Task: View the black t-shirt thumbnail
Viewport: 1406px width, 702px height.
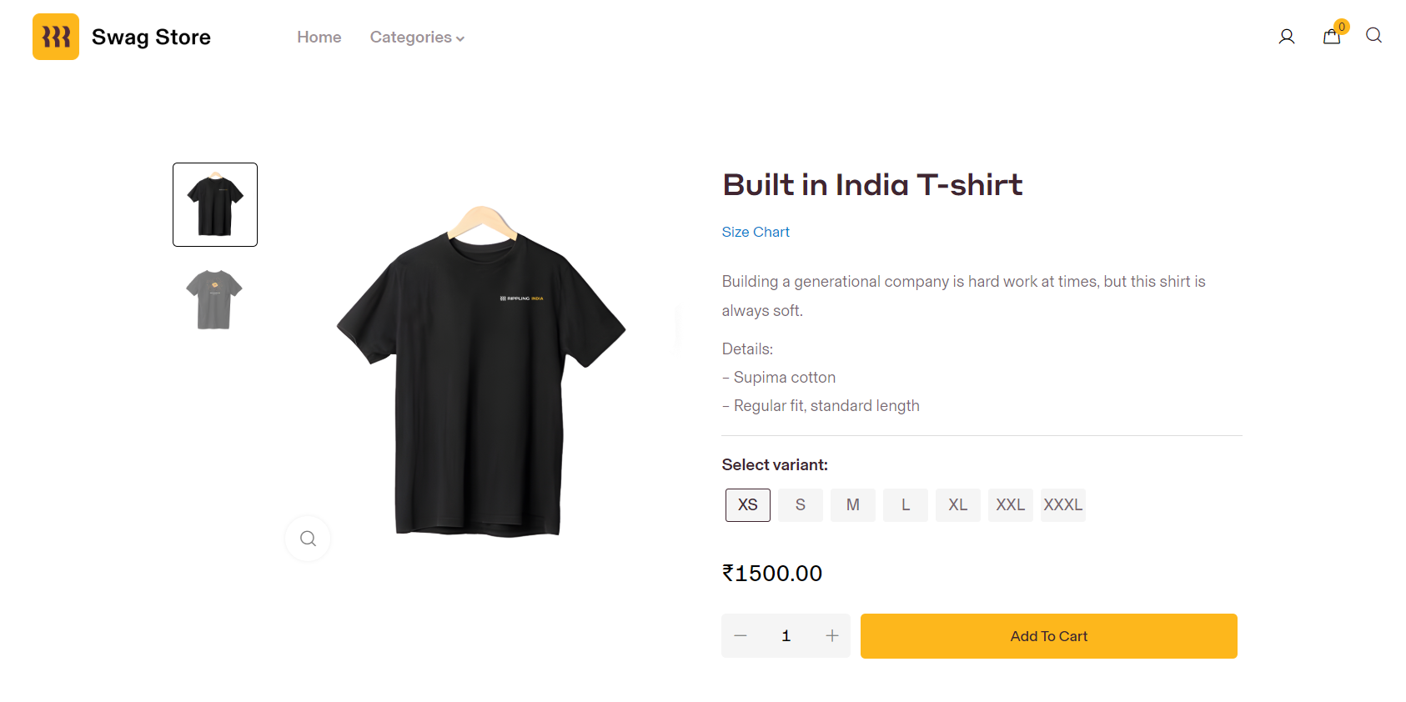Action: pyautogui.click(x=215, y=205)
